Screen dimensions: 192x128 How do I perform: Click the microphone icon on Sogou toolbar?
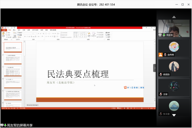tap(135, 88)
